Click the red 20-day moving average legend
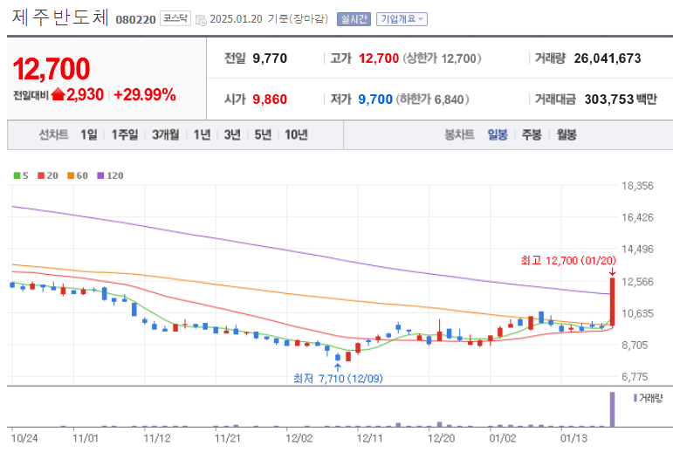The height and width of the screenshot is (466, 673). point(48,175)
